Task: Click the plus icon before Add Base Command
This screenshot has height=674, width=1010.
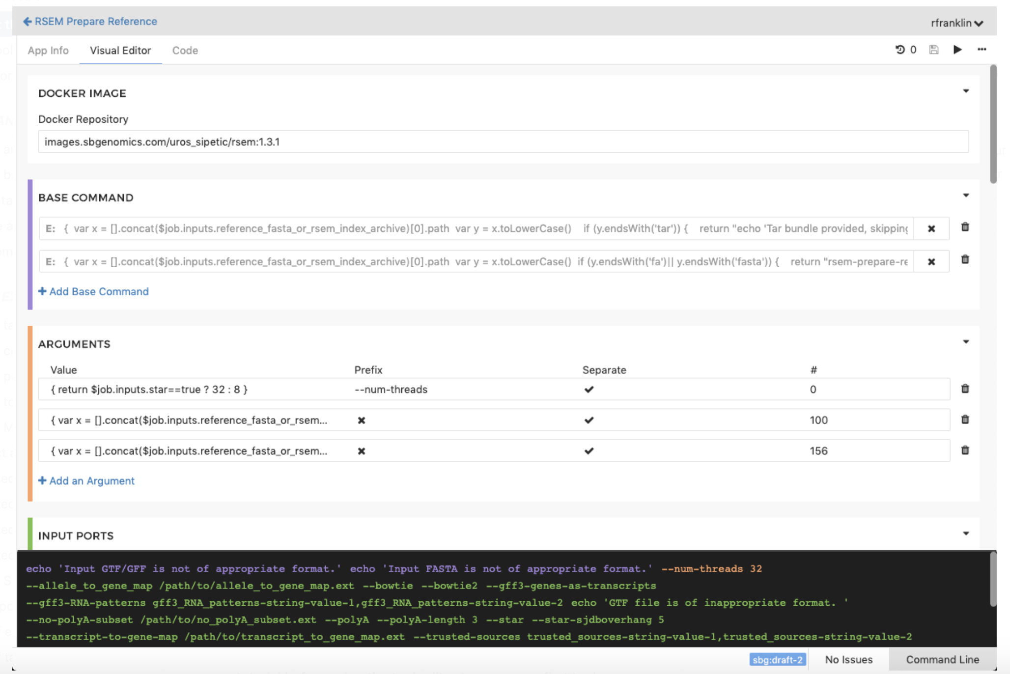Action: tap(42, 291)
